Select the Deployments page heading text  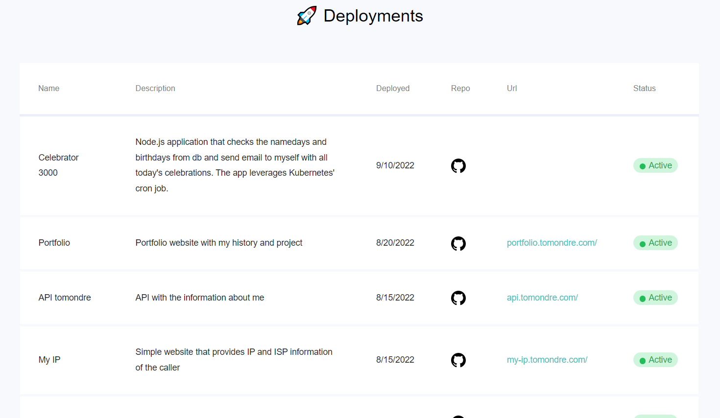373,16
